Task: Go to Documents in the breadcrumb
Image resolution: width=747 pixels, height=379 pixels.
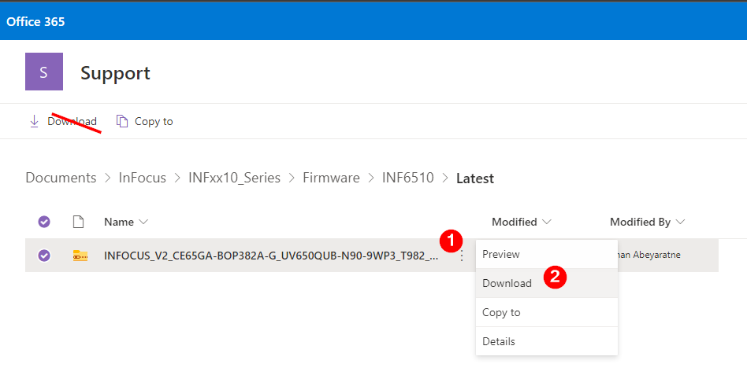Action: (61, 178)
